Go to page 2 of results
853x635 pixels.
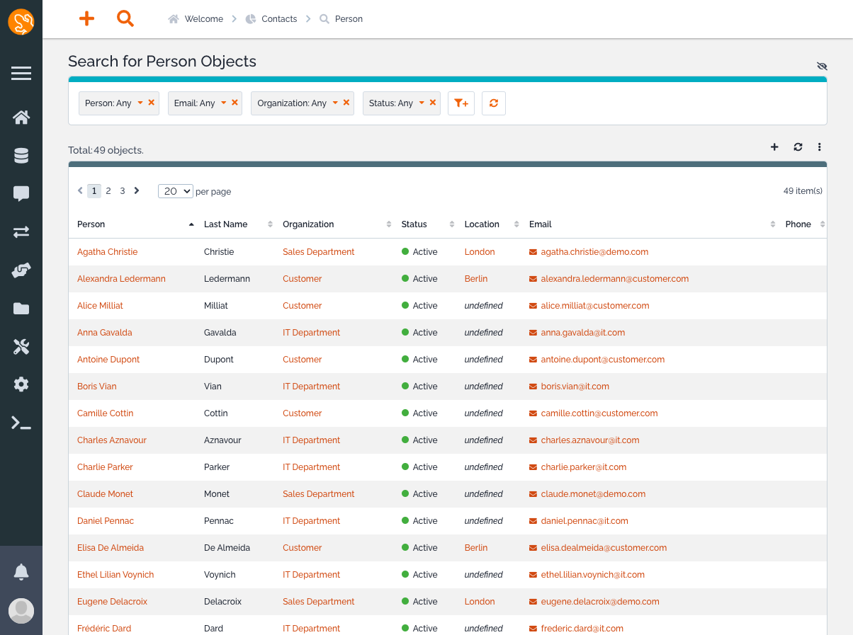click(108, 191)
